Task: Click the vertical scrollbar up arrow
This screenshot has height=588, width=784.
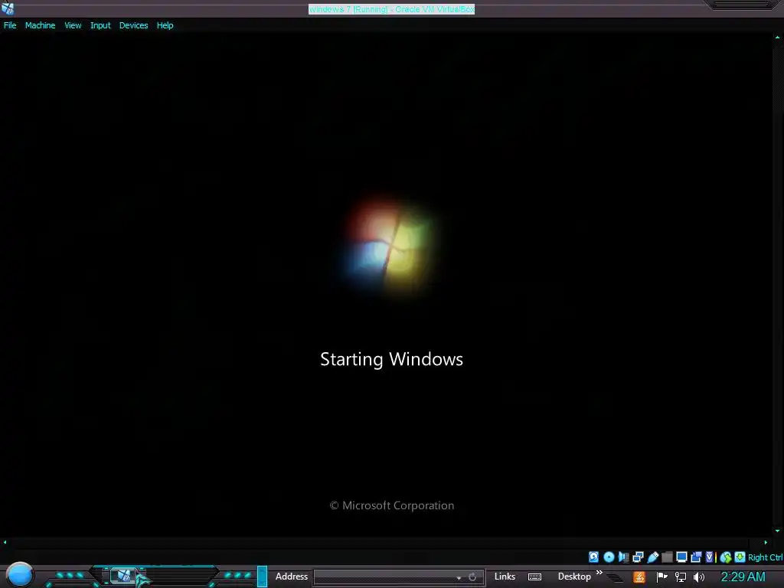Action: tap(778, 37)
